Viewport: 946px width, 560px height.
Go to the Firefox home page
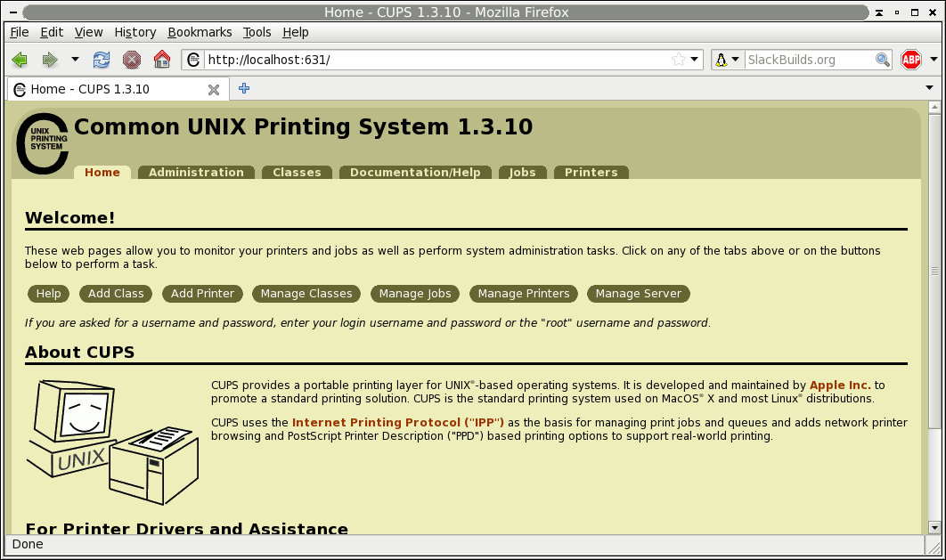coord(162,59)
